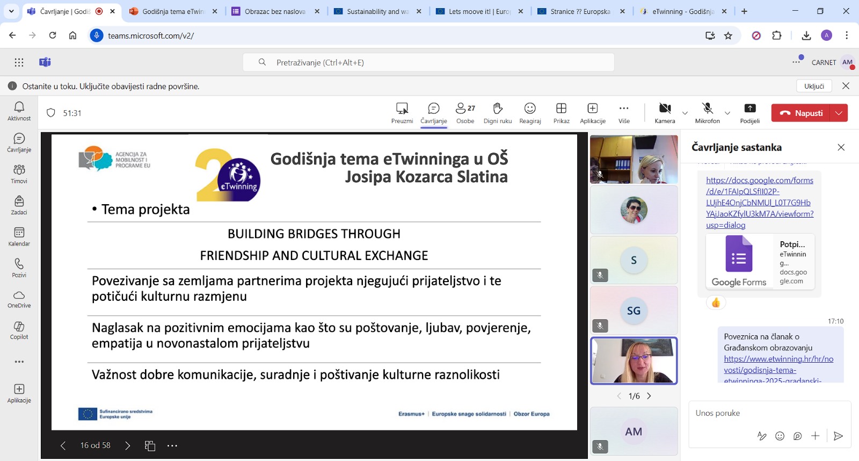Expand leave options arrow next to Napusti
Screen dimensions: 859x461
pyautogui.click(x=839, y=113)
